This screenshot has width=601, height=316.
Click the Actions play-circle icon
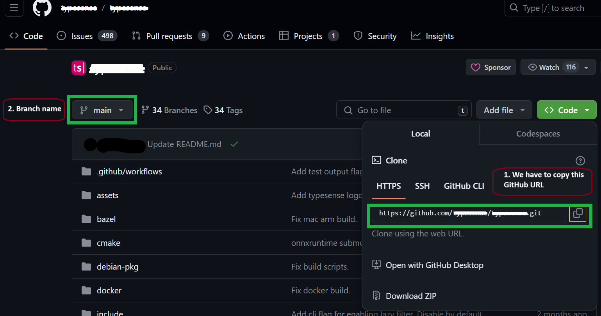coord(228,36)
